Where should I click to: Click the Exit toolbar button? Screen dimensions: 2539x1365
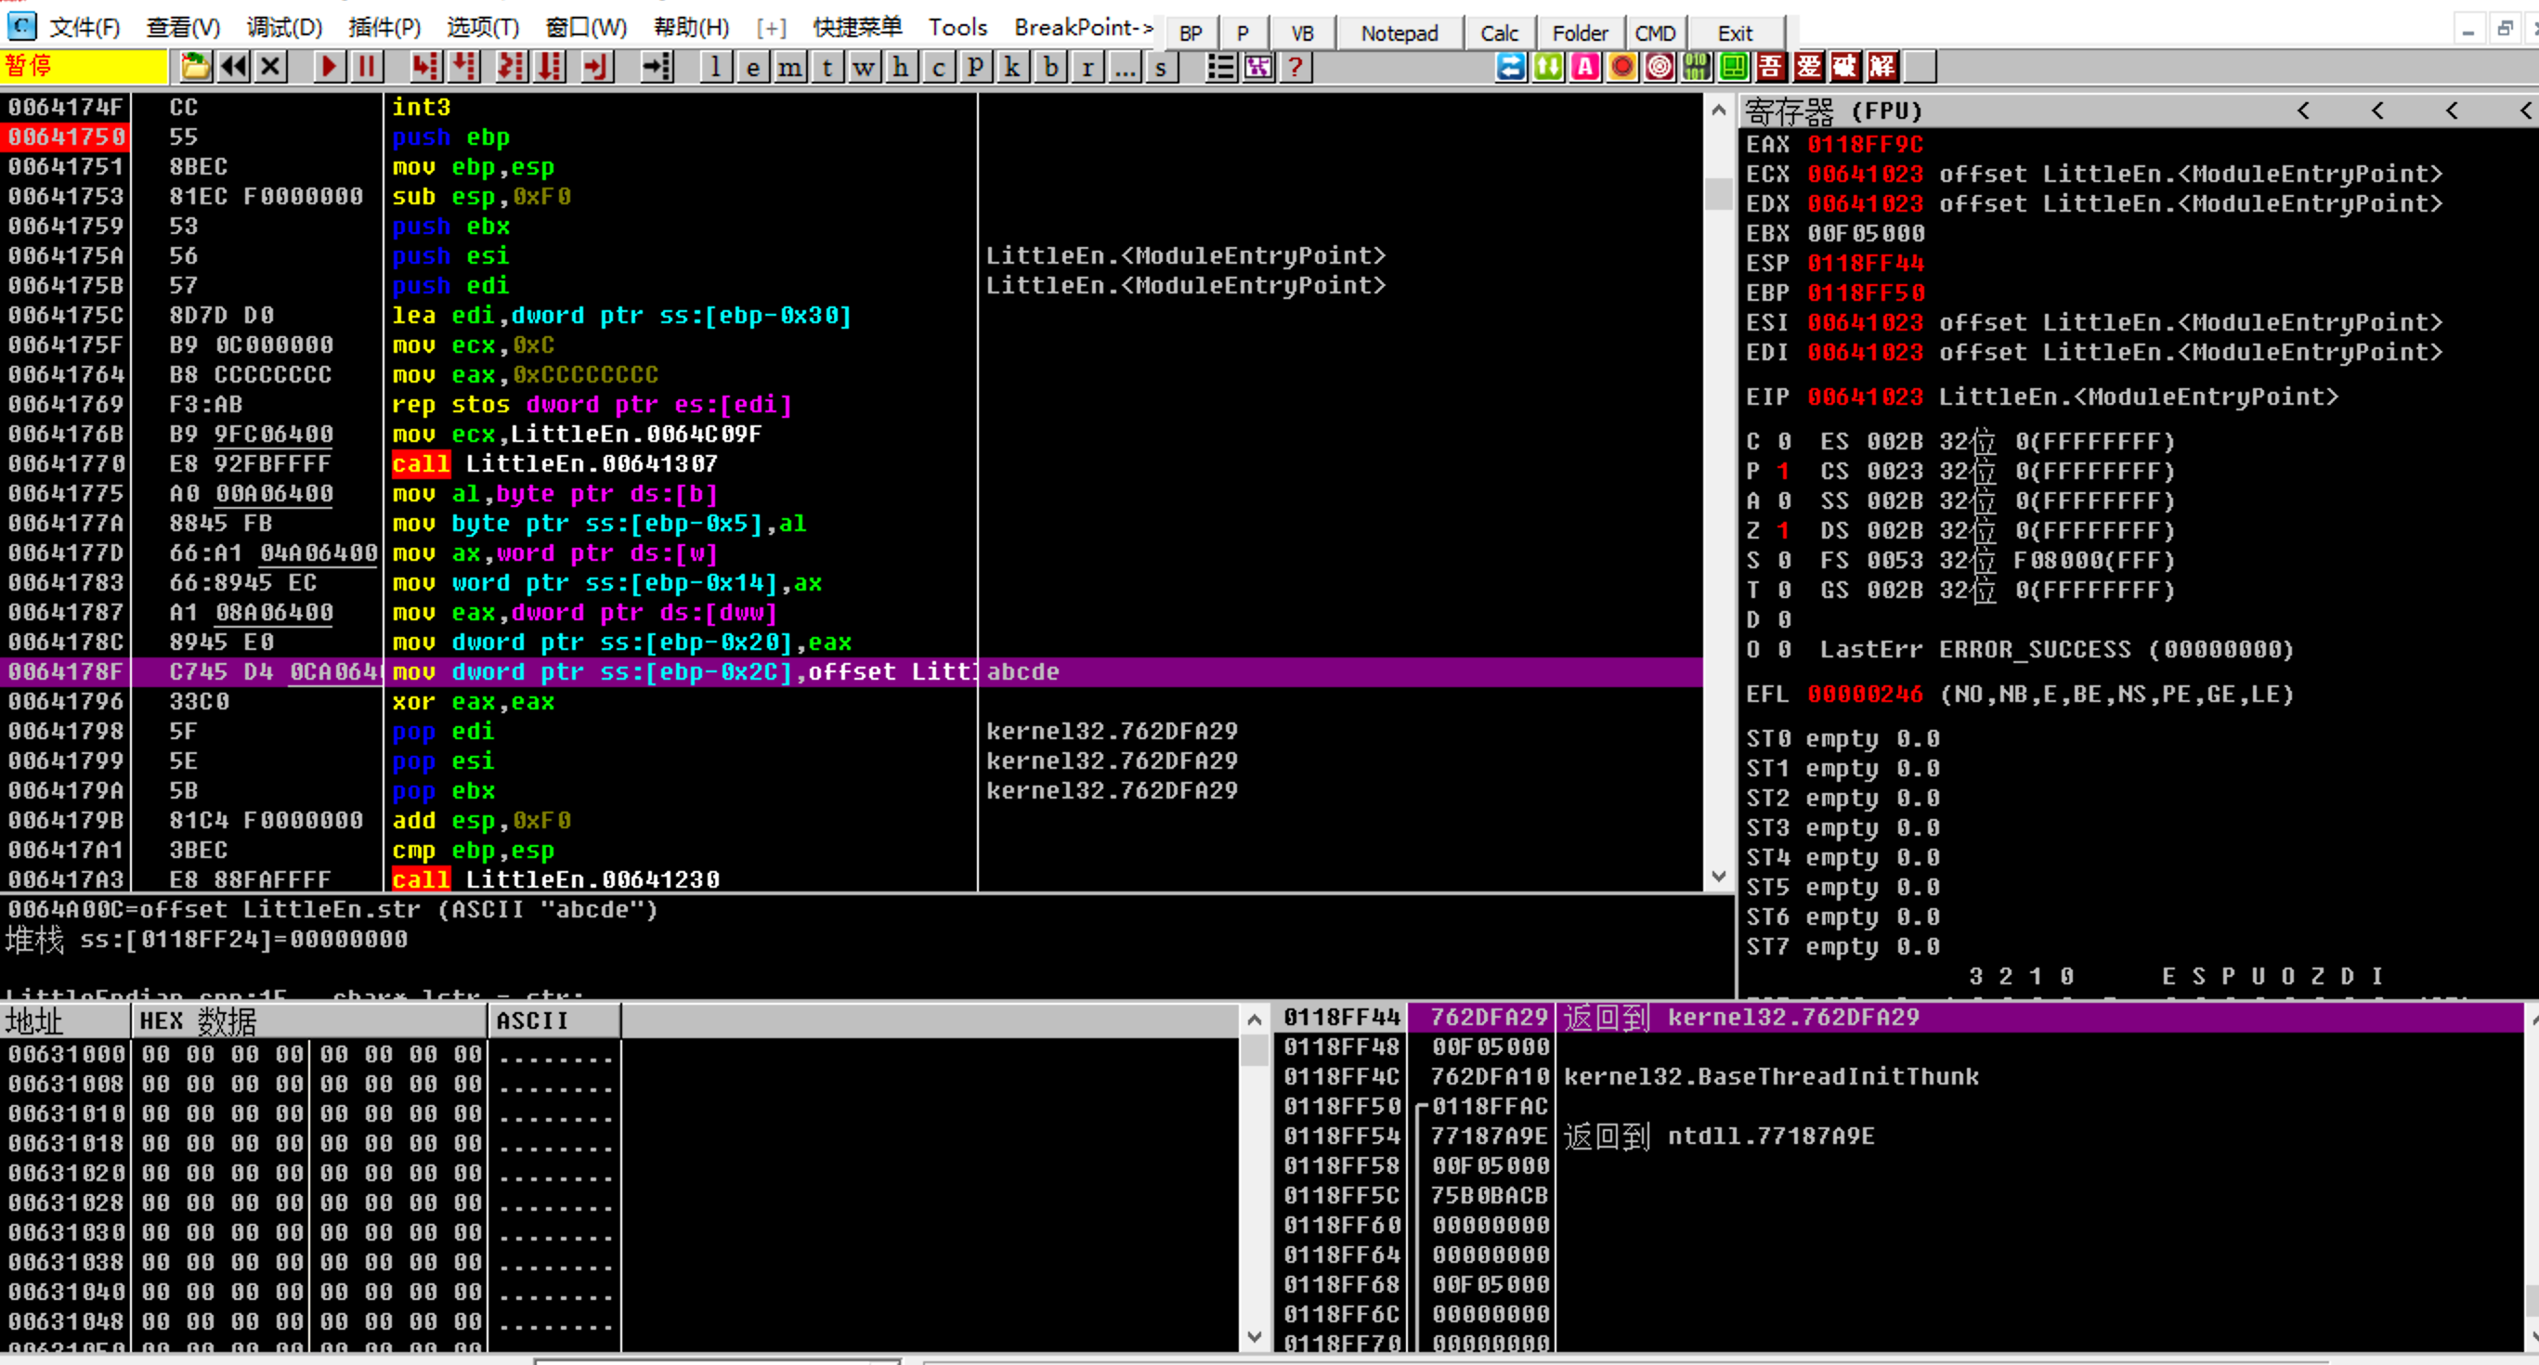click(1735, 32)
